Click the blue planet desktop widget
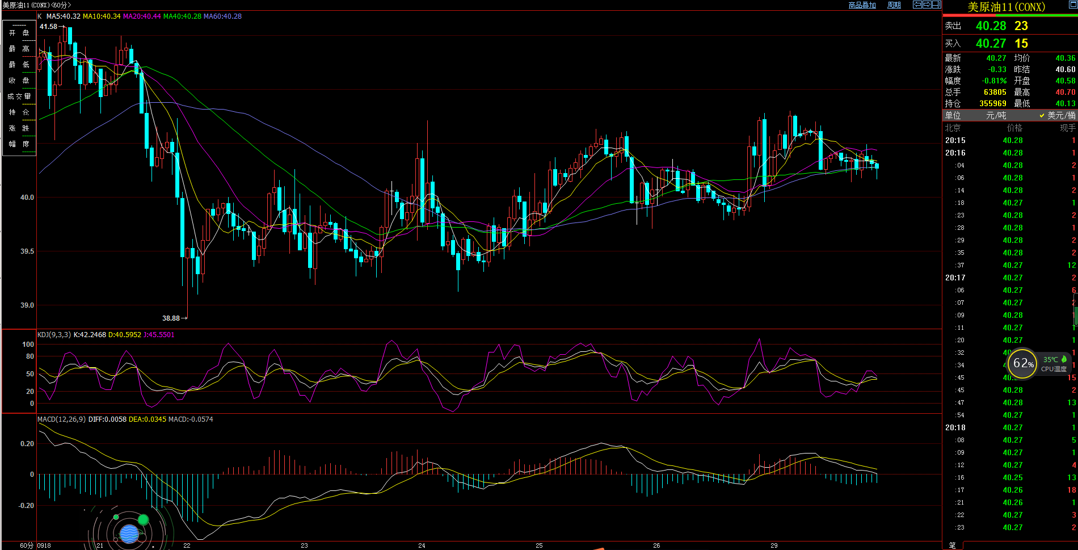 coord(129,534)
